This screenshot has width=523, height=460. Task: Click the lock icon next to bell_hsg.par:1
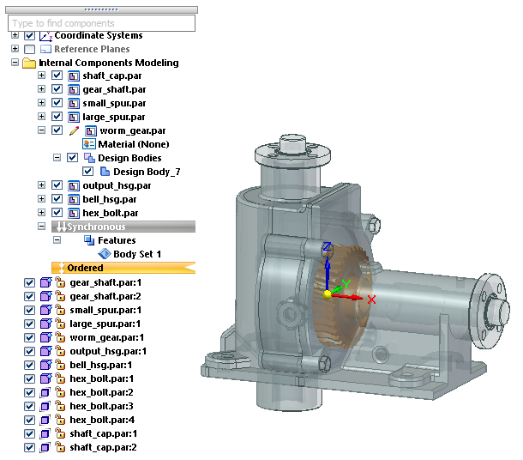(60, 365)
